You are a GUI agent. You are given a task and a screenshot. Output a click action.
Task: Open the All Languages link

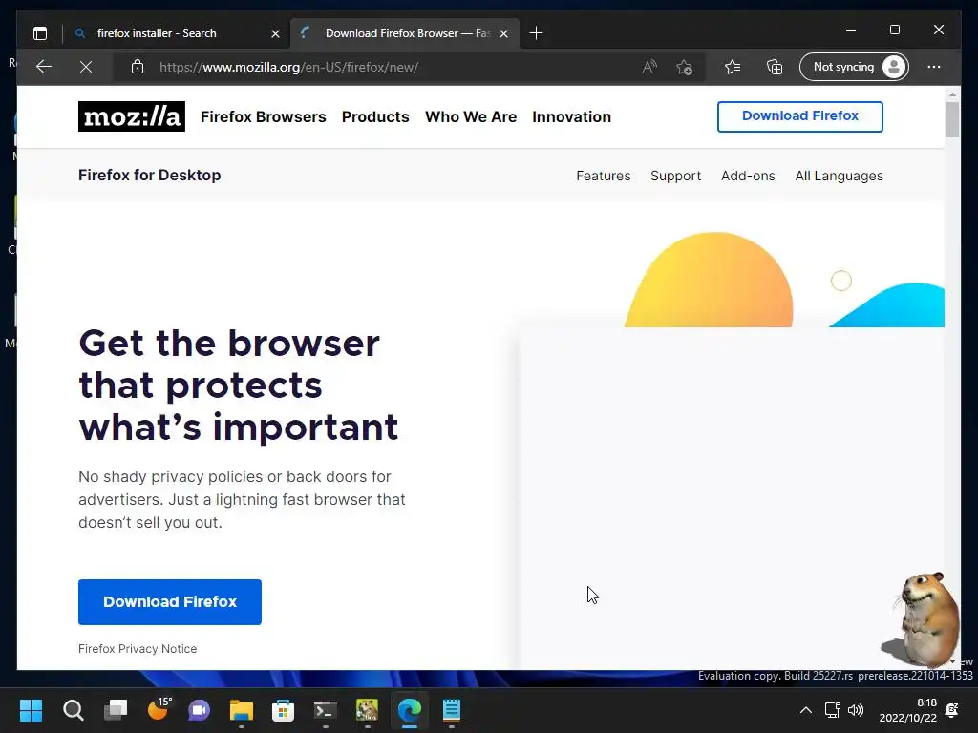[839, 176]
